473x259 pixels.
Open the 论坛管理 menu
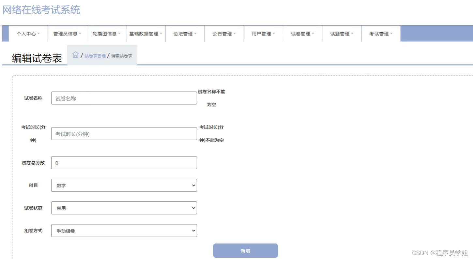(x=185, y=34)
